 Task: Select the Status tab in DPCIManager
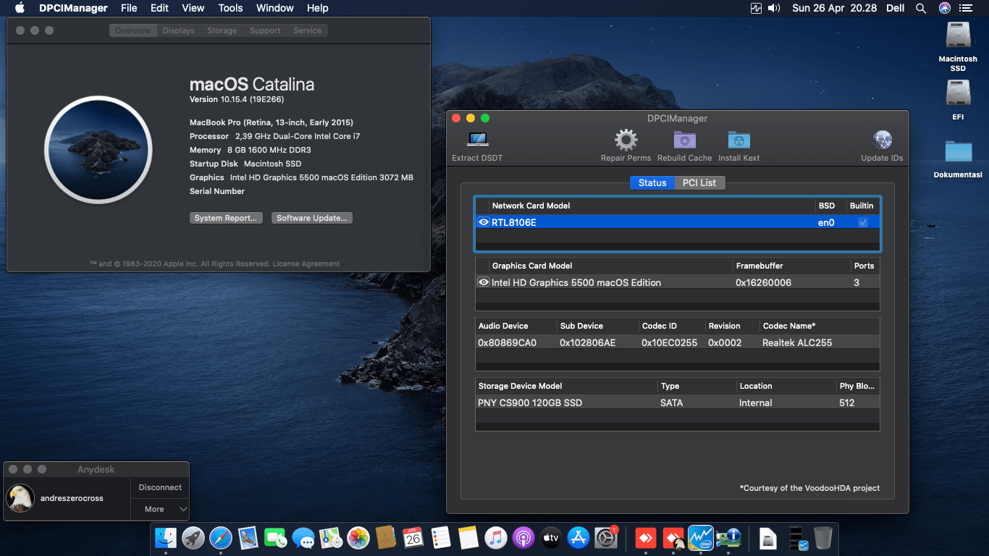[x=652, y=182]
